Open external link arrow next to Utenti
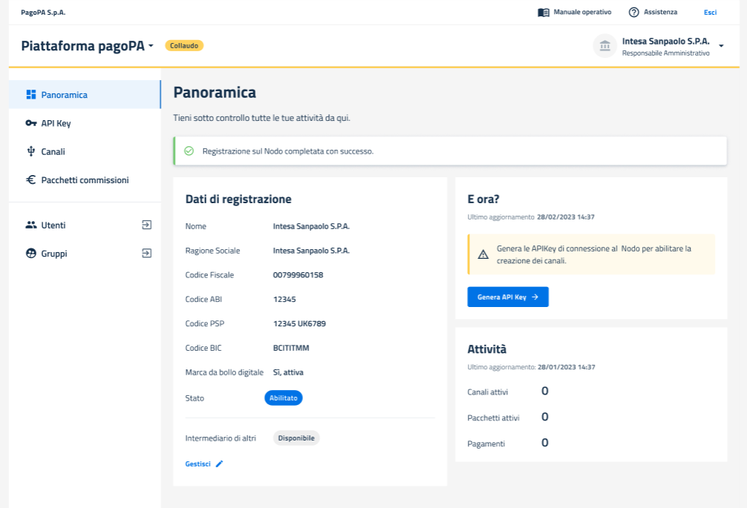Viewport: 747px width, 508px height. (146, 225)
